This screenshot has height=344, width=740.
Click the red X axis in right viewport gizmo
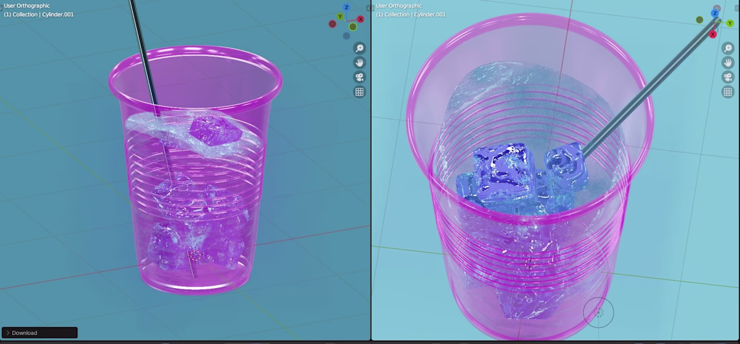[712, 34]
